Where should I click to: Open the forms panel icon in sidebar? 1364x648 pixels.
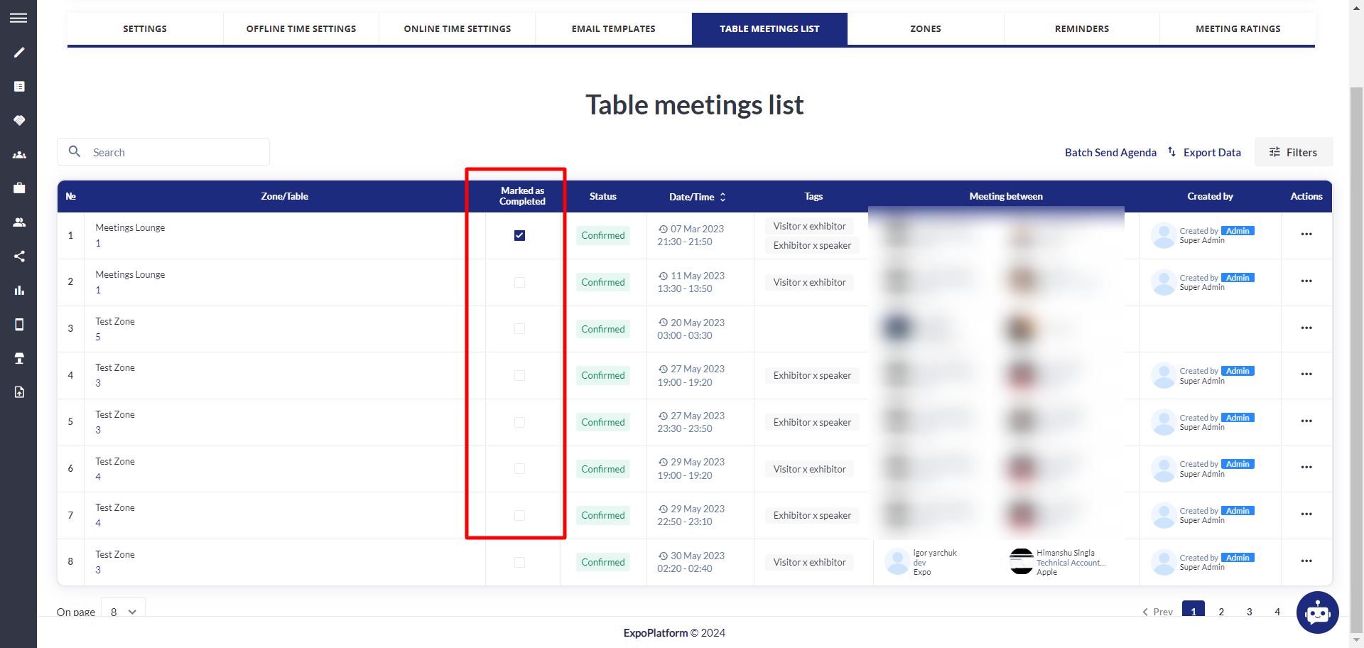point(18,86)
